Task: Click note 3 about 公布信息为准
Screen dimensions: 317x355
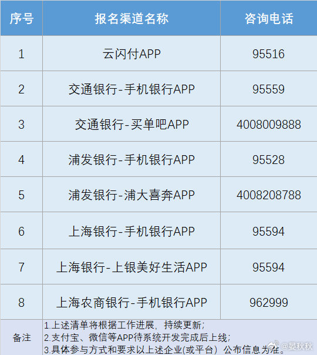Action: pyautogui.click(x=164, y=350)
